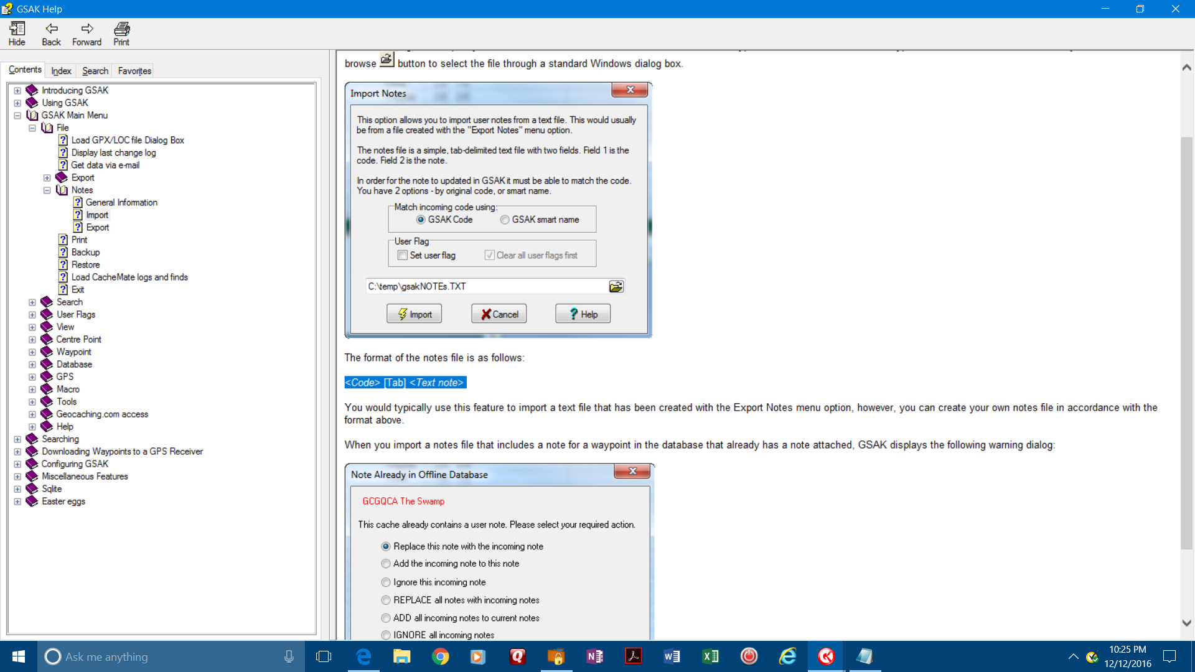The width and height of the screenshot is (1195, 672).
Task: Click the Import Notes dialog close X
Action: (630, 90)
